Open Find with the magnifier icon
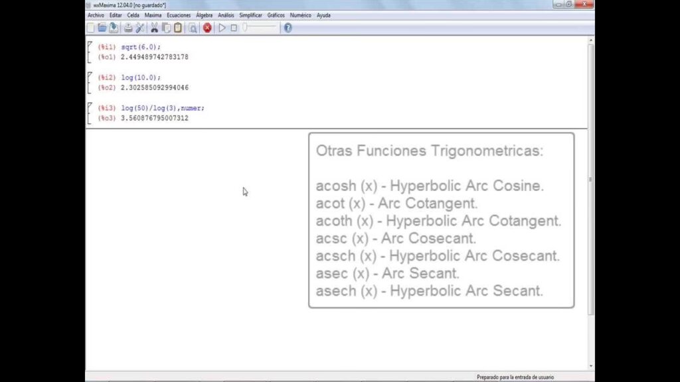 coord(193,28)
